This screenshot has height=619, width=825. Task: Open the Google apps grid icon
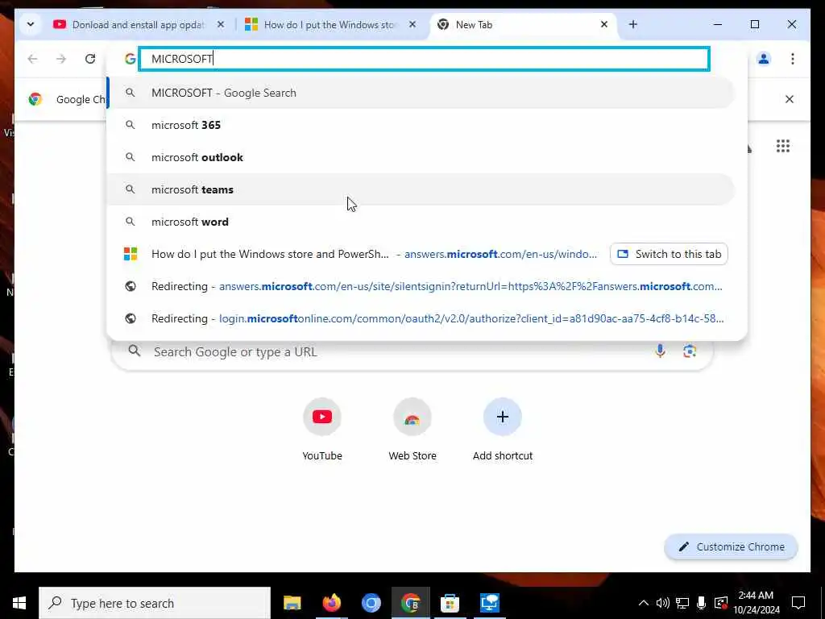click(x=783, y=146)
